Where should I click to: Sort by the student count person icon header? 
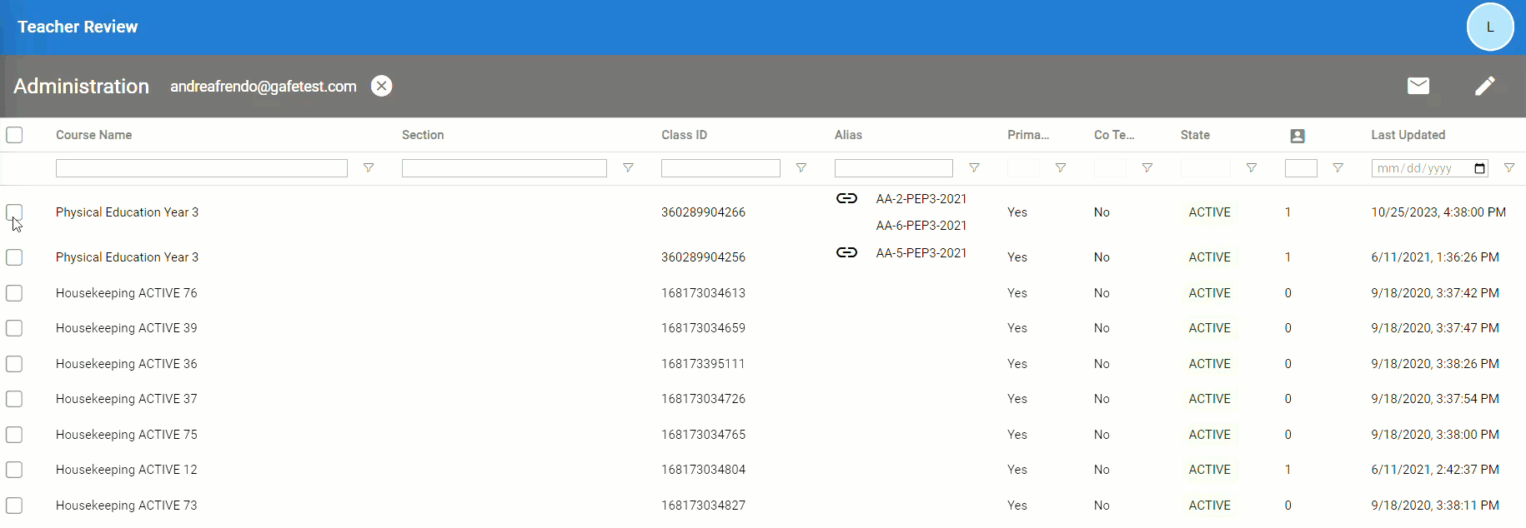(x=1298, y=136)
